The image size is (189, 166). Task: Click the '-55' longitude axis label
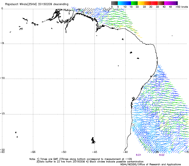click(x=33, y=152)
